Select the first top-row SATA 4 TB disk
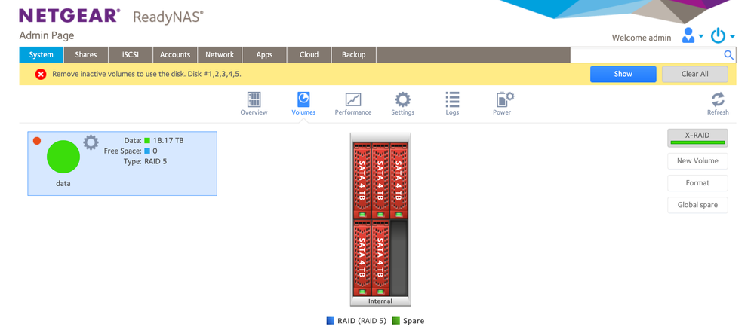This screenshot has width=754, height=330. (x=362, y=181)
